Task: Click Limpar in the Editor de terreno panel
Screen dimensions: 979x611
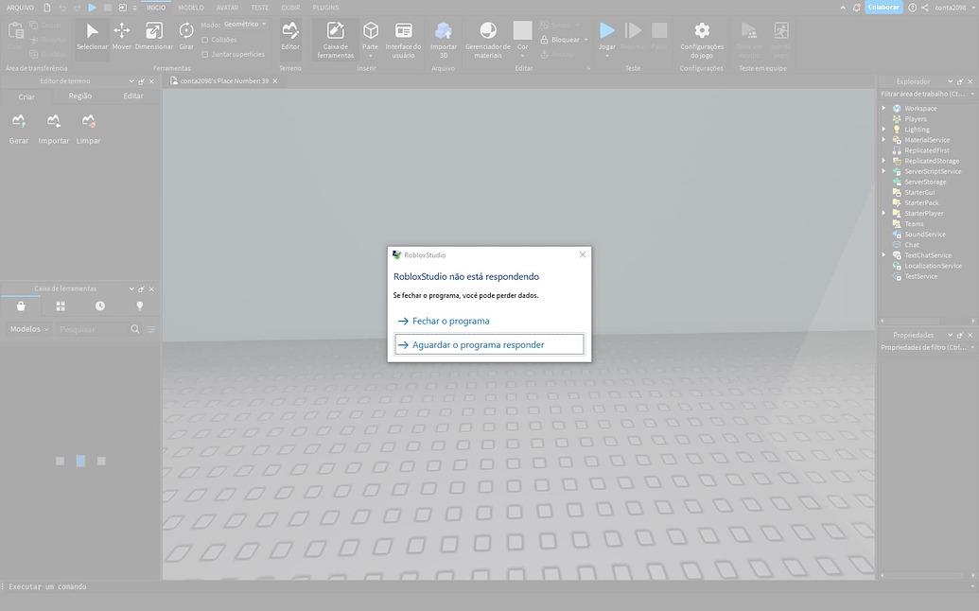Action: (88, 128)
